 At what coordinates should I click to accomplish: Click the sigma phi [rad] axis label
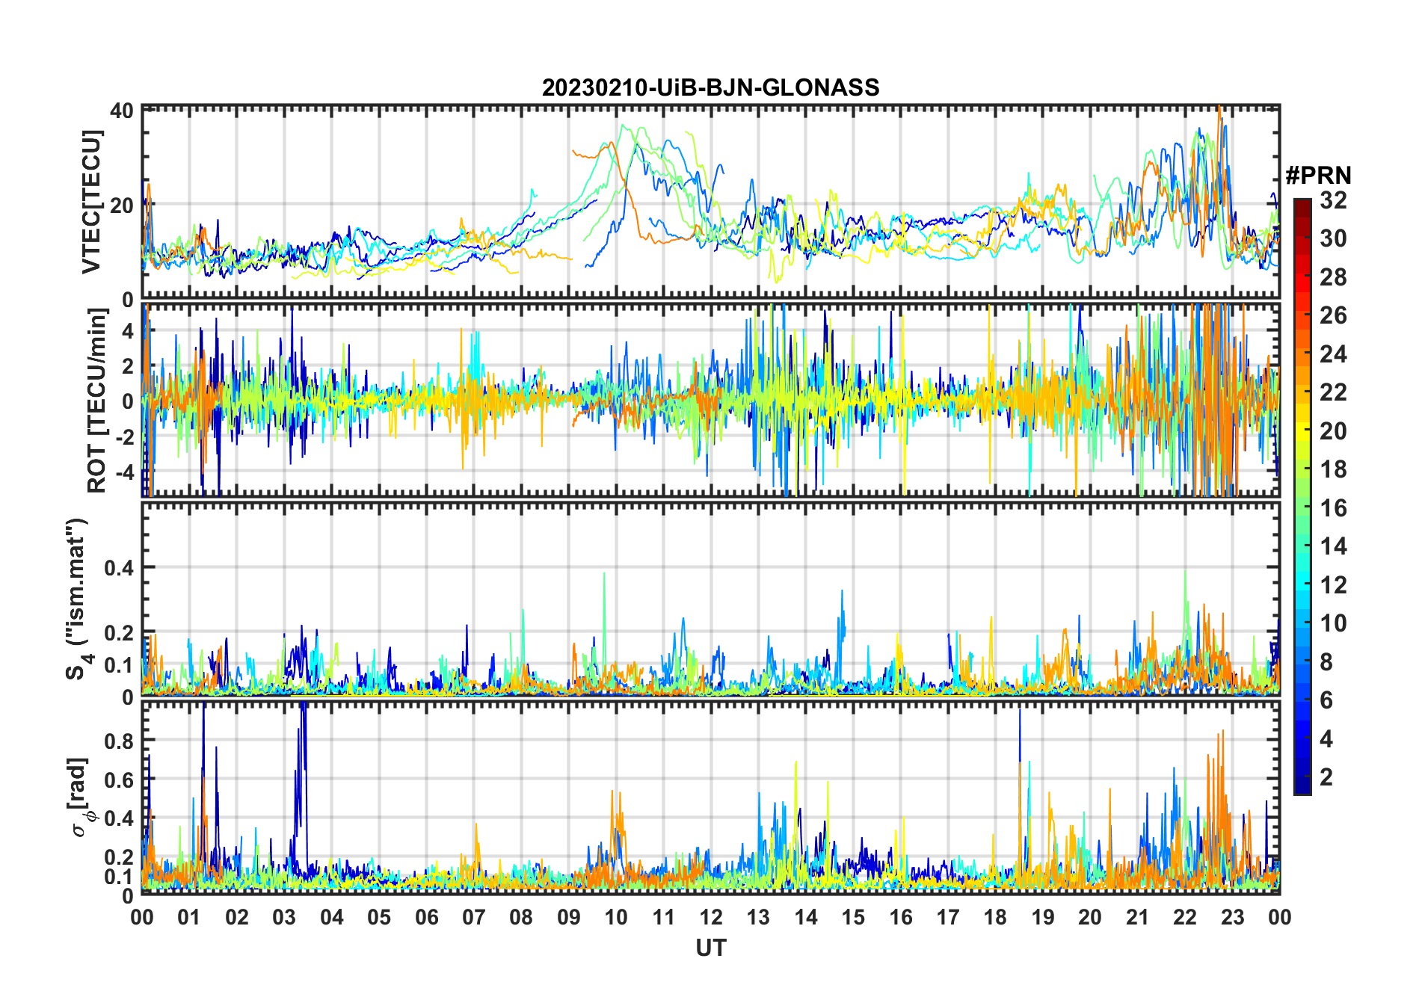80,797
